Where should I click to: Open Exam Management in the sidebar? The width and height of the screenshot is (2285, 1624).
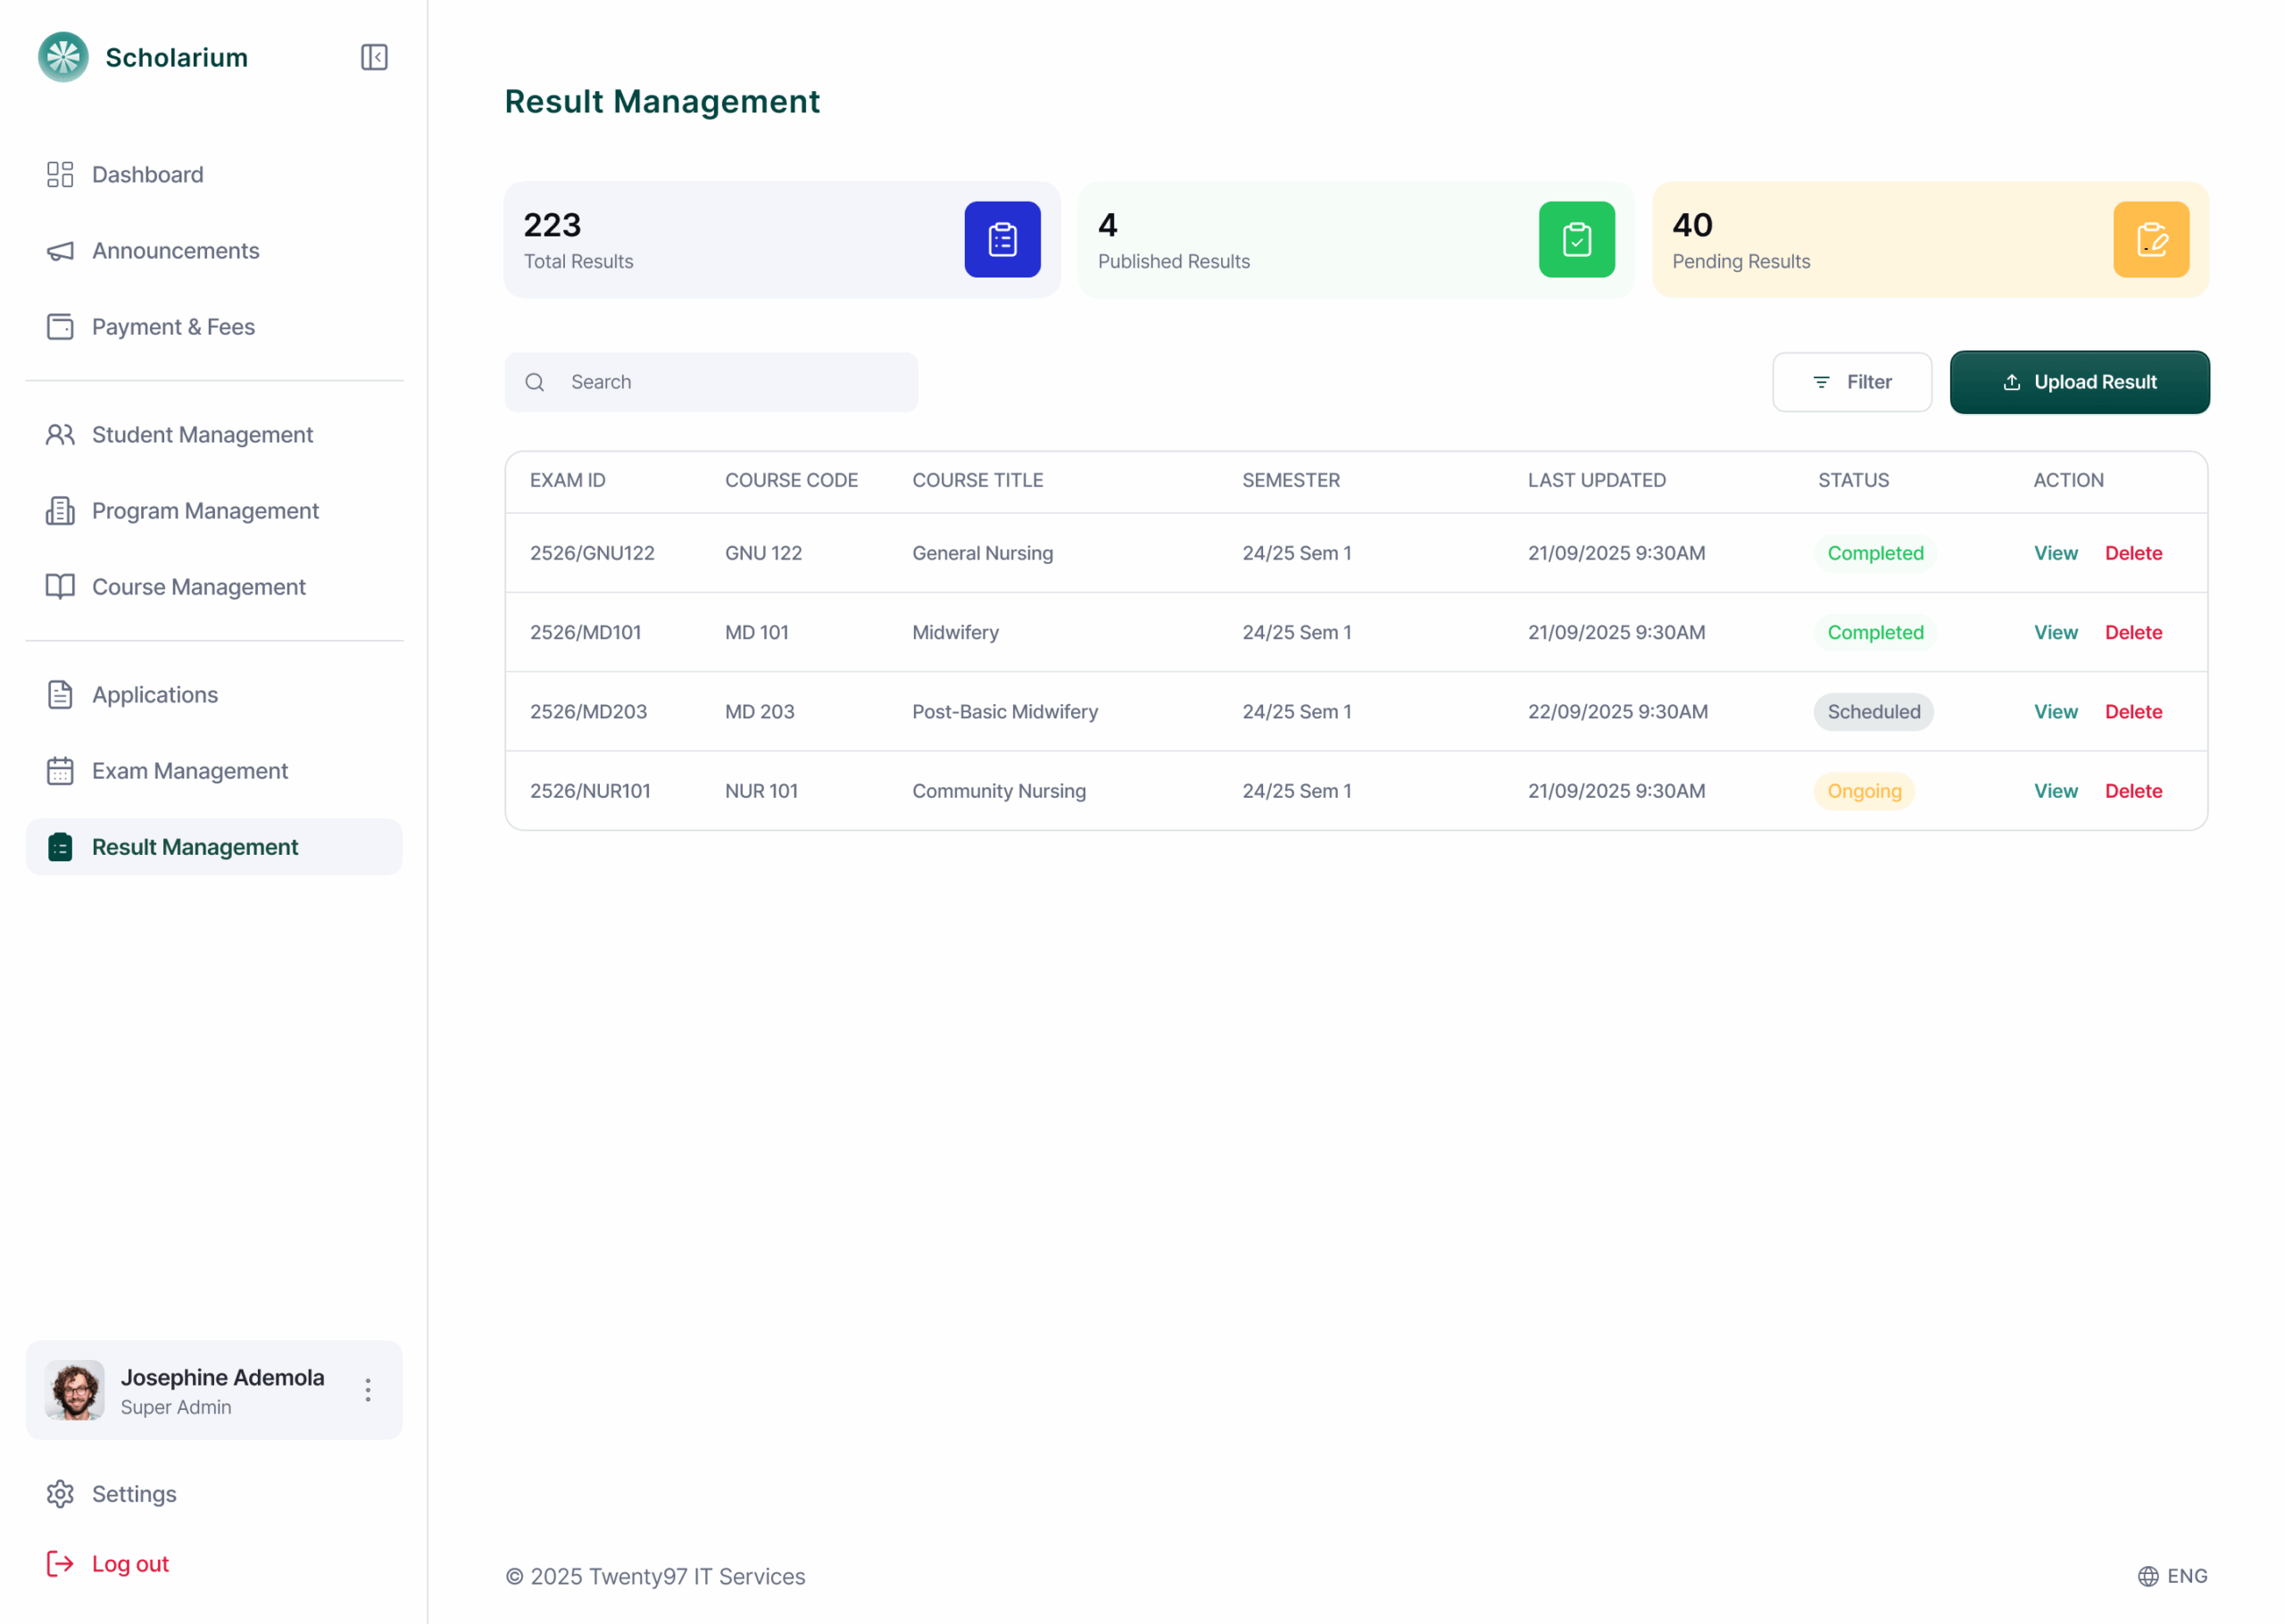190,771
